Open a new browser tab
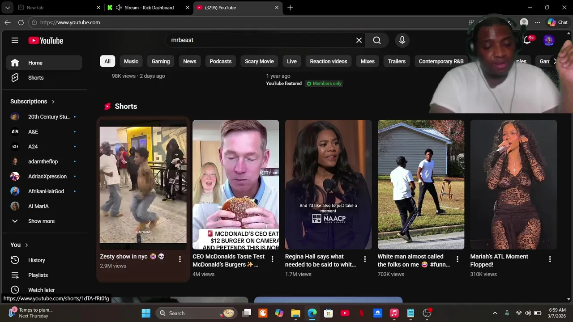The width and height of the screenshot is (573, 322). pyautogui.click(x=290, y=8)
